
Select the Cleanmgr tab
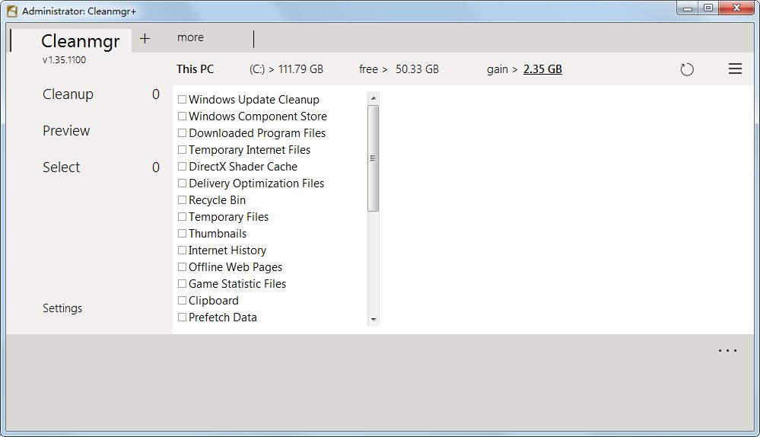click(80, 40)
